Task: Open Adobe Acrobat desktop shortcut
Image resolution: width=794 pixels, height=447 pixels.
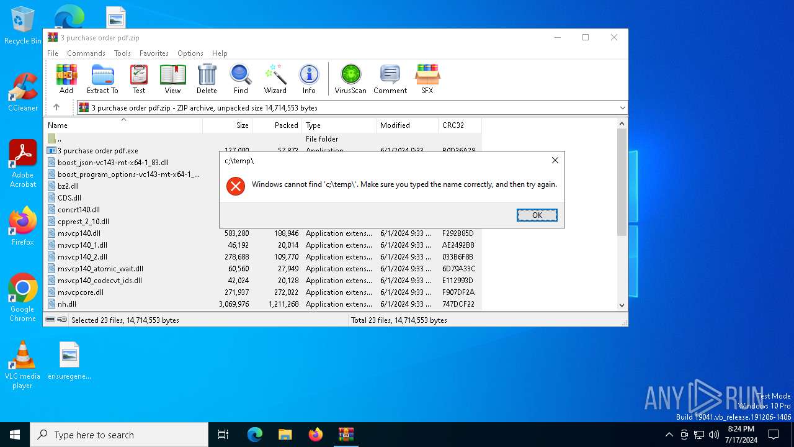Action: tap(23, 164)
